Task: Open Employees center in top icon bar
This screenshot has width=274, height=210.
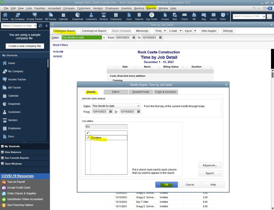Action: (x=116, y=17)
